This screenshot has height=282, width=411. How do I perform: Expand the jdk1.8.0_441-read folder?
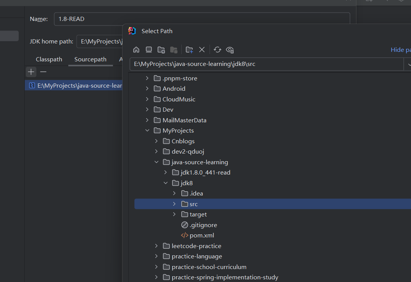pyautogui.click(x=166, y=173)
